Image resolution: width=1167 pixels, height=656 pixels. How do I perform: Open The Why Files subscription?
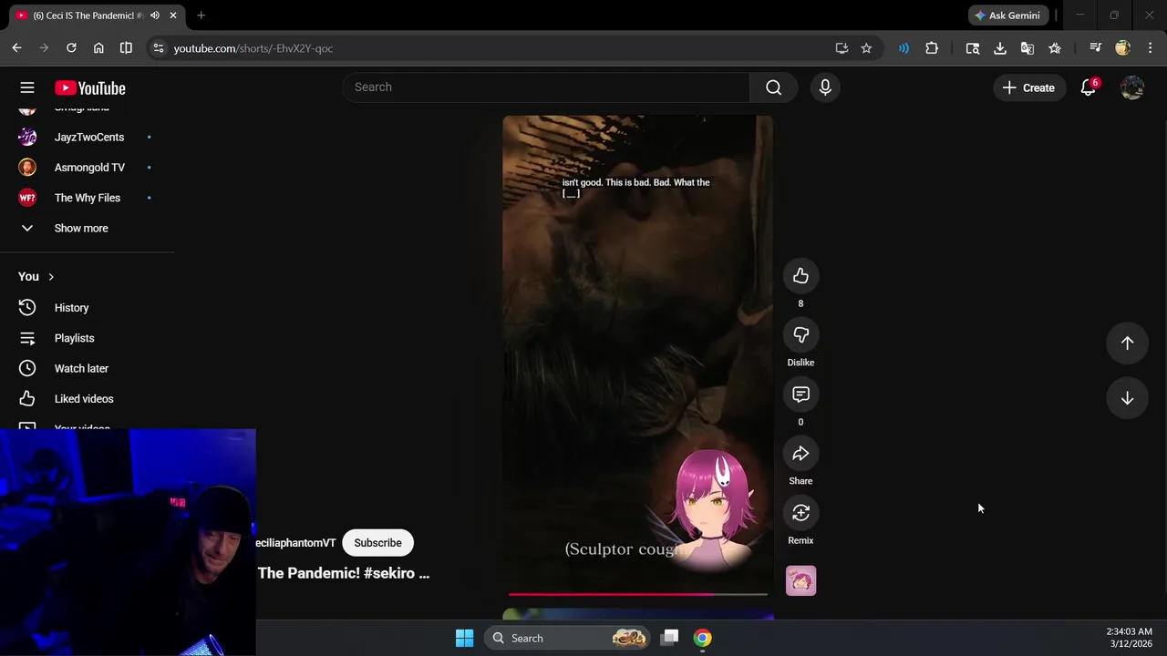click(87, 198)
